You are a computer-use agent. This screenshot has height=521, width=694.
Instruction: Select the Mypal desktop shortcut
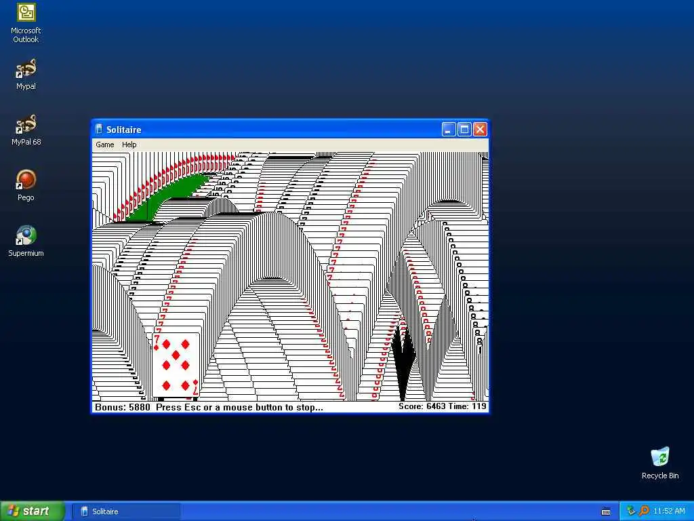tap(26, 75)
